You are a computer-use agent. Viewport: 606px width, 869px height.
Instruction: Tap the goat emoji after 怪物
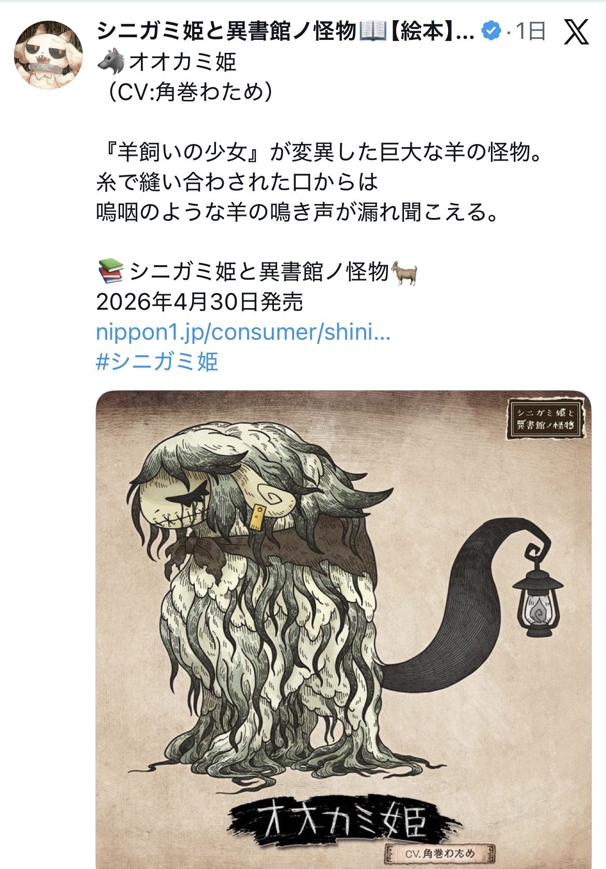(405, 272)
